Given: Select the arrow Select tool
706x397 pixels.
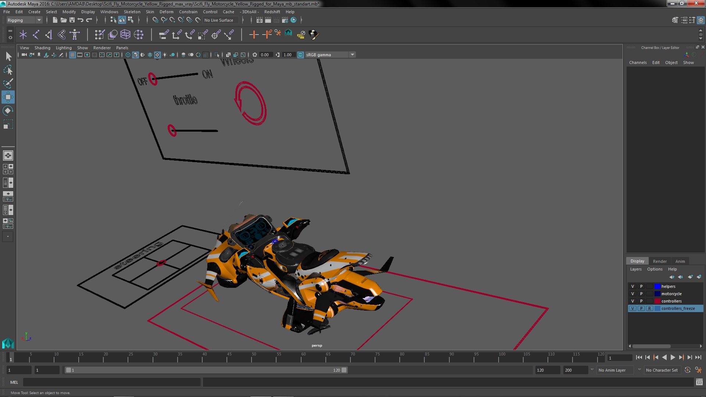Looking at the screenshot, I should coord(8,56).
